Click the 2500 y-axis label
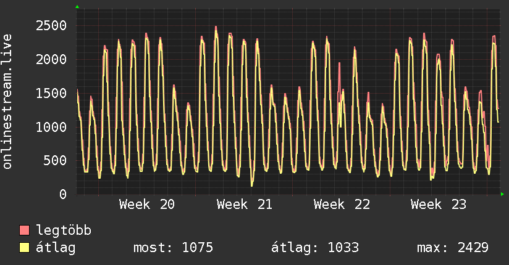509x265 pixels. tap(51, 26)
